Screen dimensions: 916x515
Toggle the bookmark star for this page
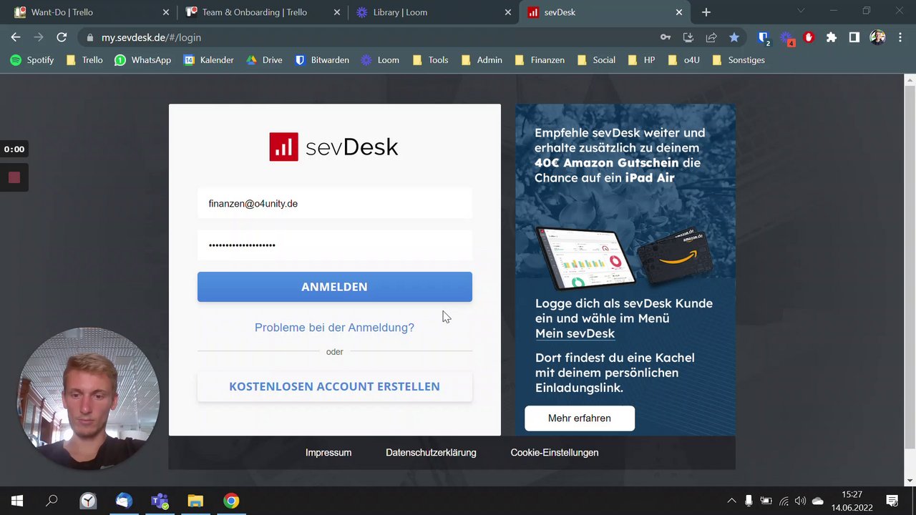[x=734, y=37]
